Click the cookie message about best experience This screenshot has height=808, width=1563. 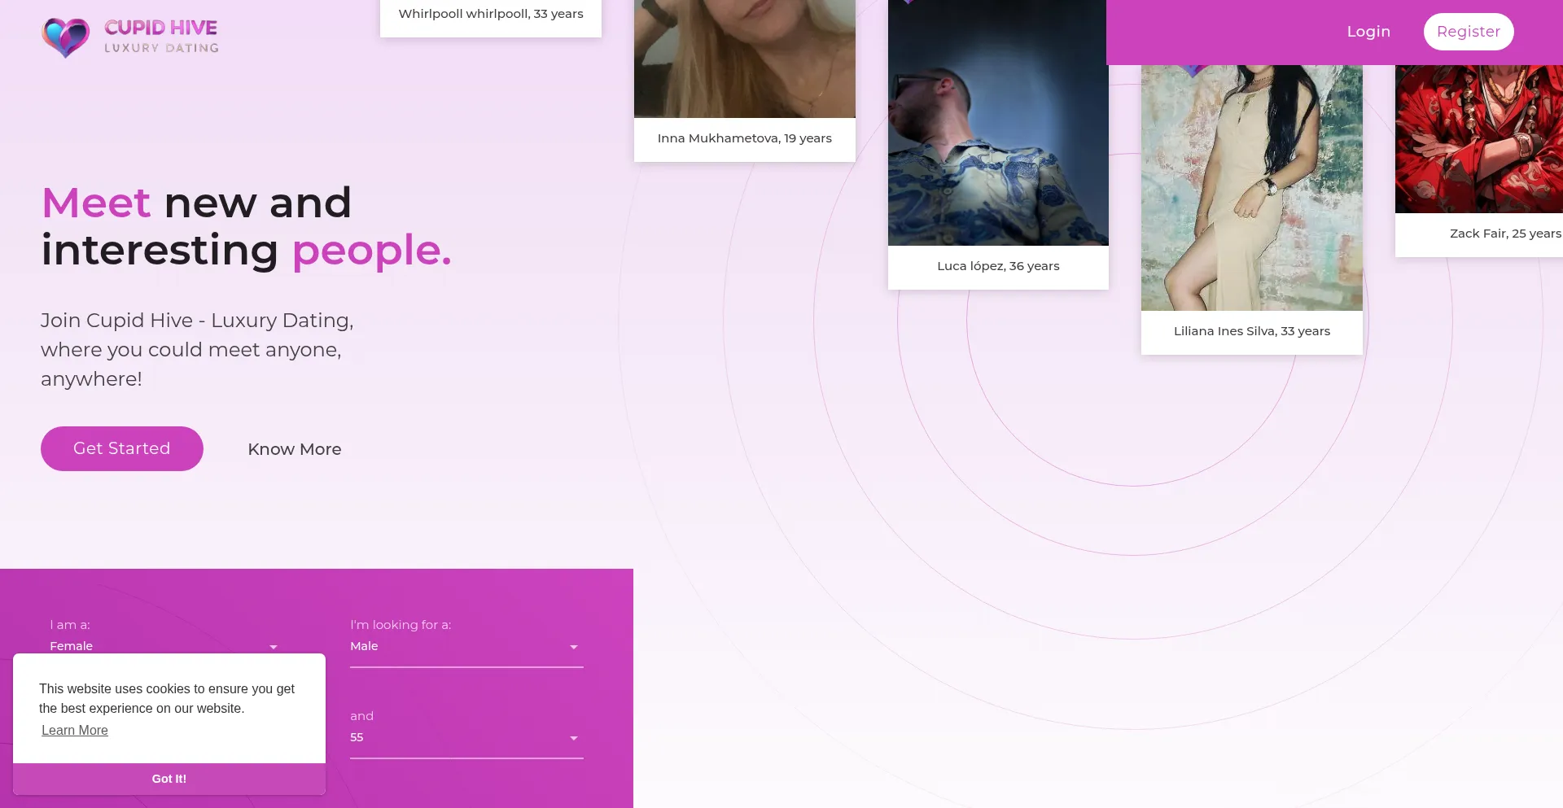(x=167, y=699)
